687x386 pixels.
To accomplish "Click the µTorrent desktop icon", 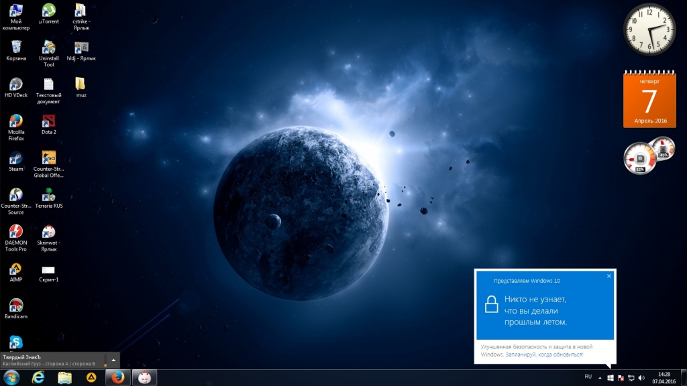I will point(48,11).
